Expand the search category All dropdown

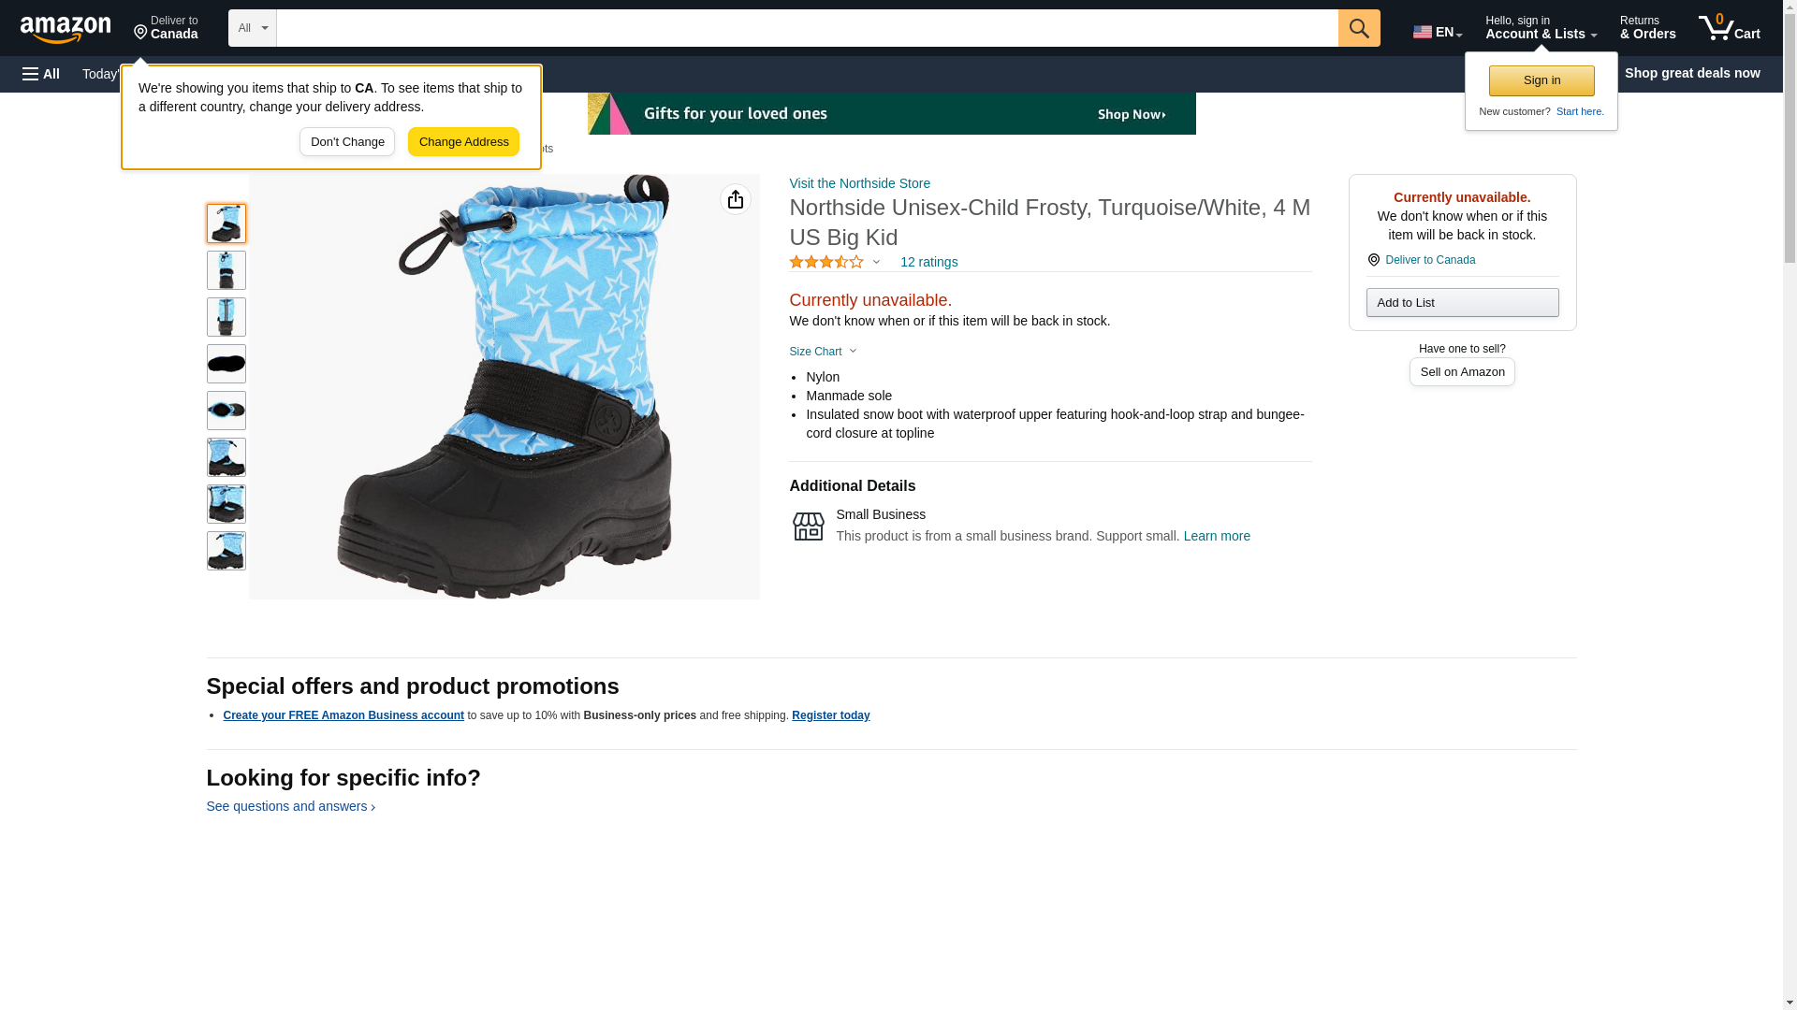252,28
